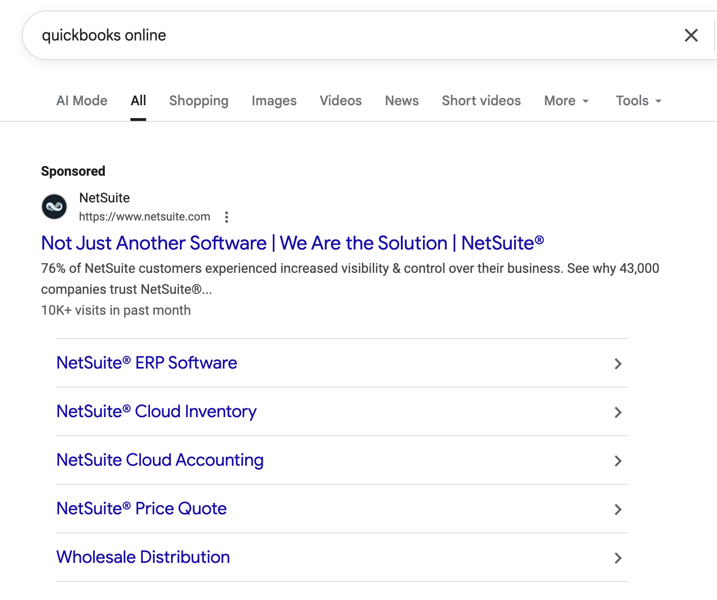Click the chevron on NetSuite Price Quote row
The image size is (717, 600).
(617, 510)
